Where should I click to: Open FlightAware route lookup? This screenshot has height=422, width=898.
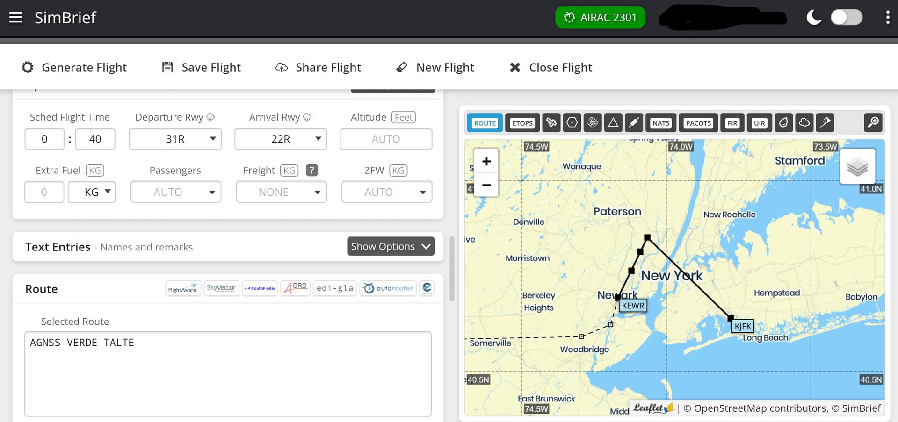coord(183,288)
